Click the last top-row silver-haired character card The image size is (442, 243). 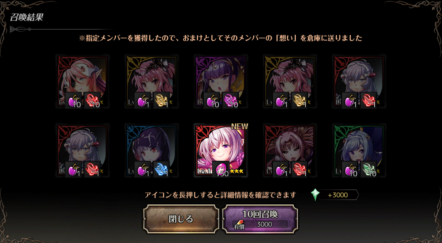(359, 81)
